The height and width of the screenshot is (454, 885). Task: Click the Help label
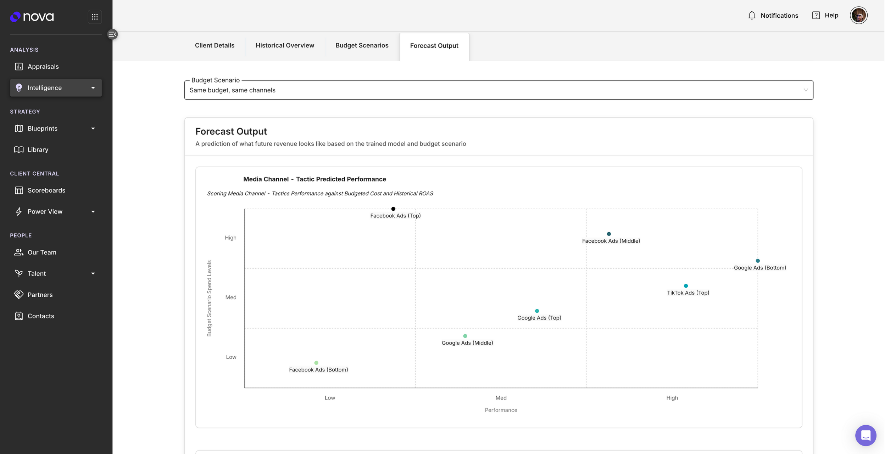tap(831, 15)
